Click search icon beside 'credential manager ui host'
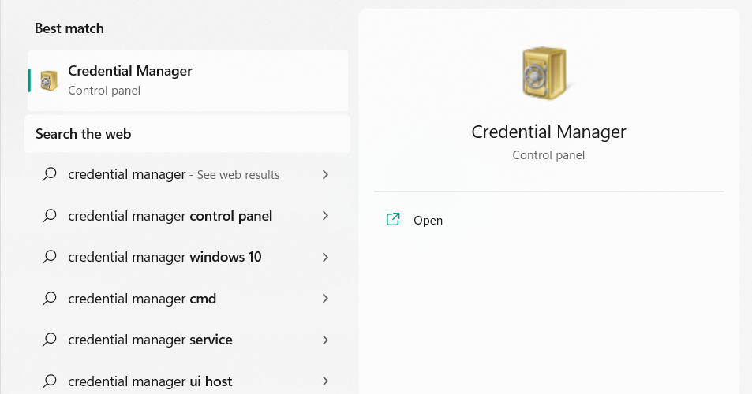Viewport: 752px width, 394px height. pyautogui.click(x=49, y=381)
